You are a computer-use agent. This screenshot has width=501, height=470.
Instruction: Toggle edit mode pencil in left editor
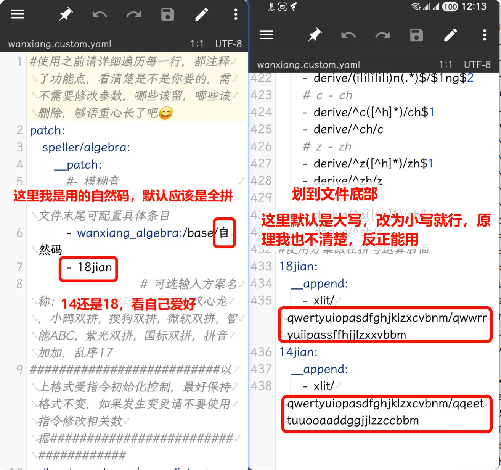tap(202, 14)
